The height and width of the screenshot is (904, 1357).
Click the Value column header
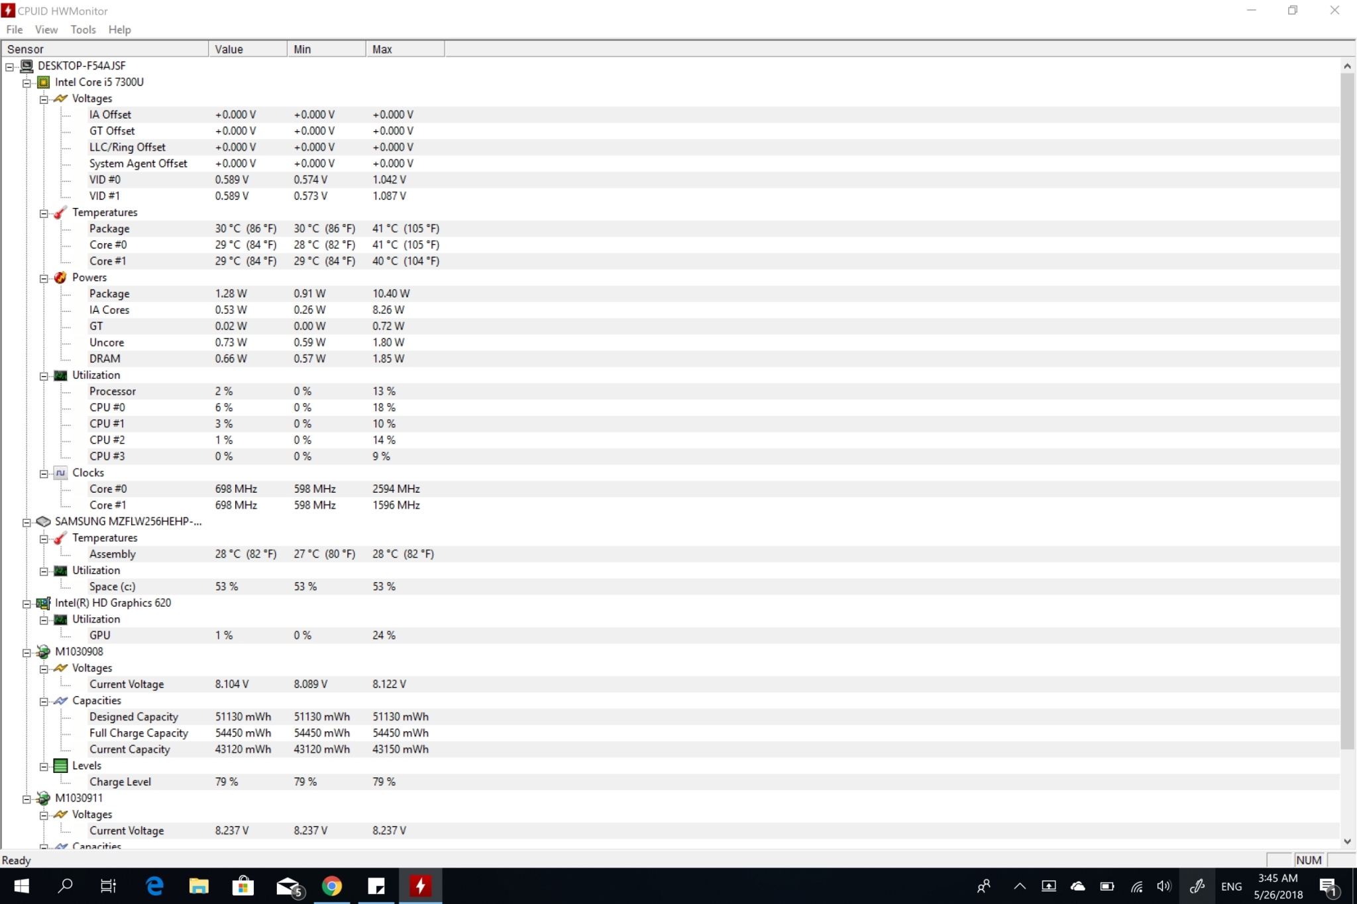(x=248, y=49)
